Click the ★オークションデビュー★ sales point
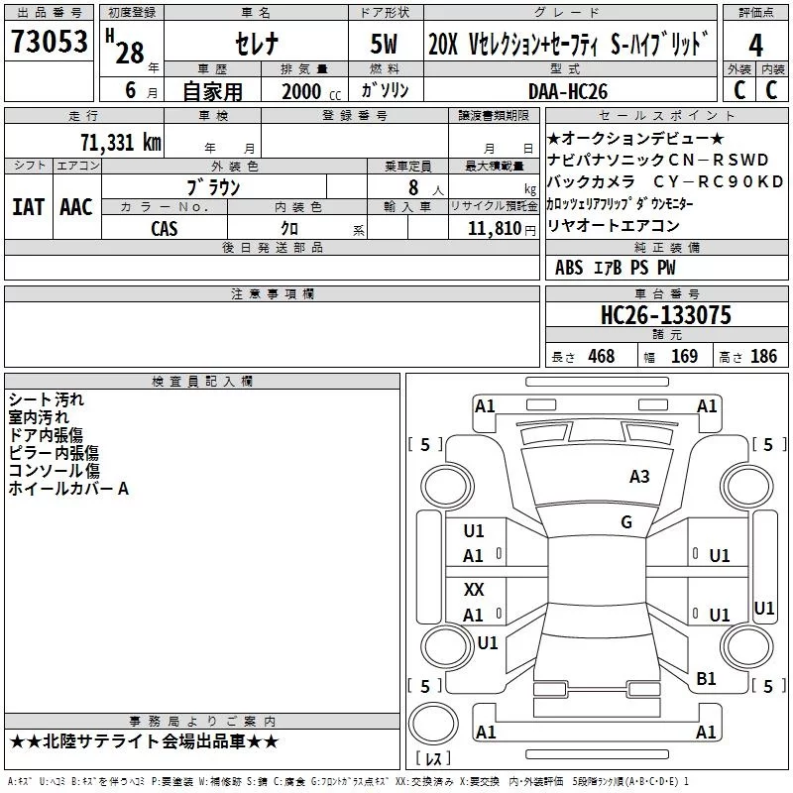The image size is (793, 793). tap(635, 138)
